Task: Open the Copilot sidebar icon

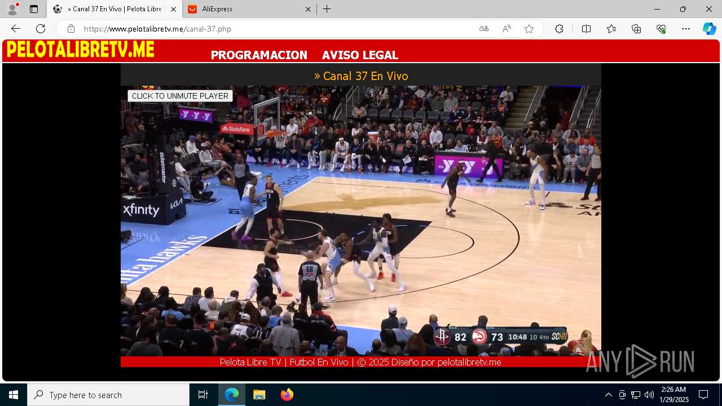Action: 709,29
